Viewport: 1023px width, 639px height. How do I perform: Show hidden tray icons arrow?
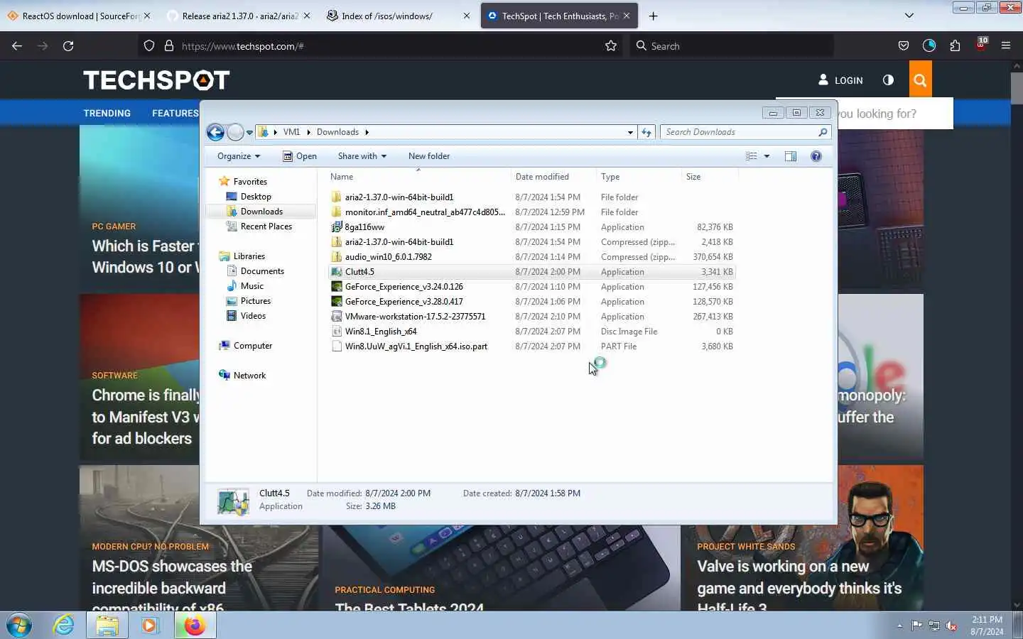899,626
